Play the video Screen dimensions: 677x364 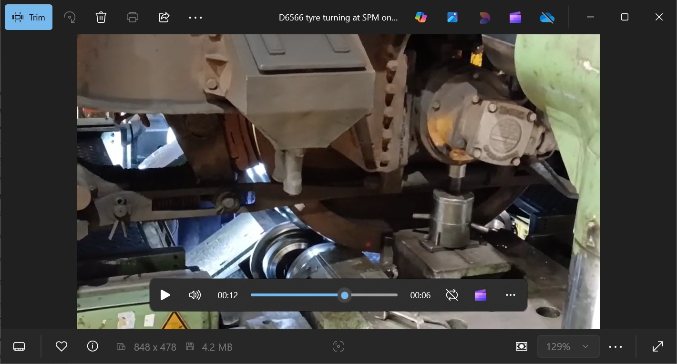165,295
